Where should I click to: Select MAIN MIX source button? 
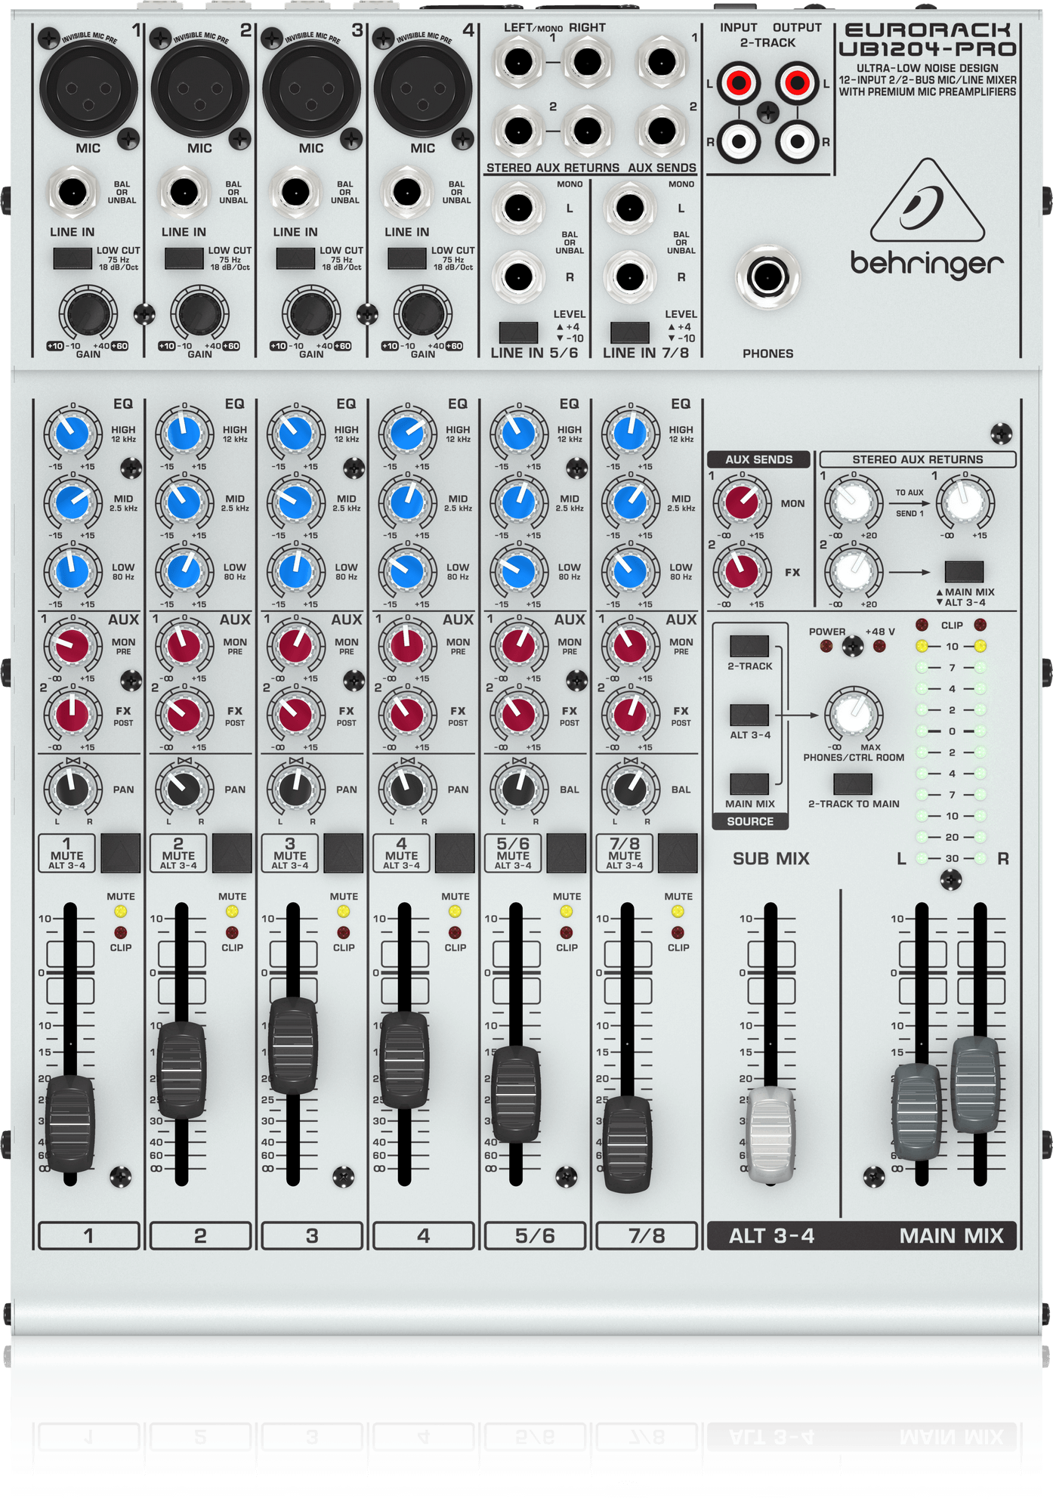click(749, 783)
